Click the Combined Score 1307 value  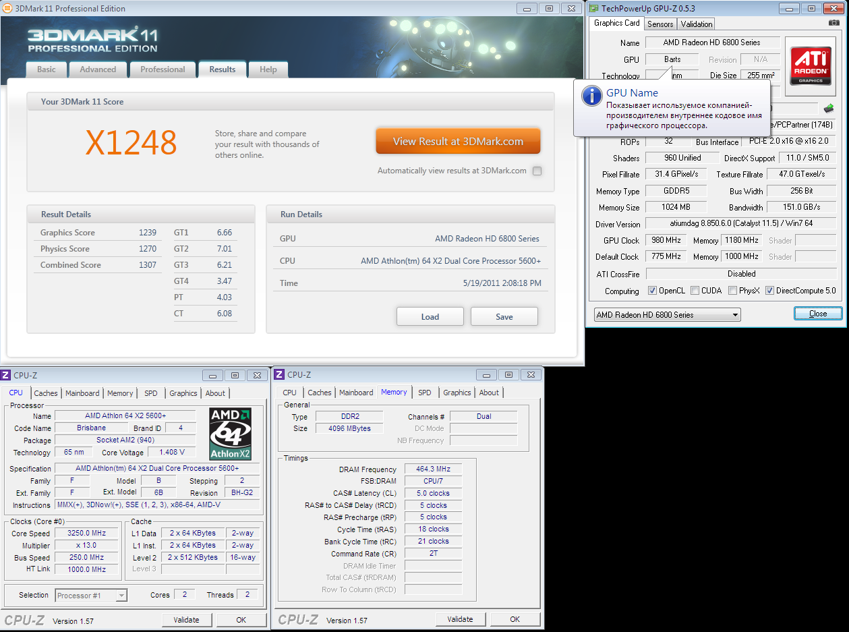[148, 265]
